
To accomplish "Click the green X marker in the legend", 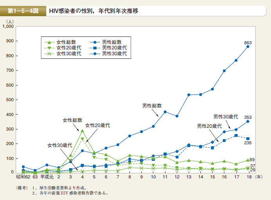I will pyautogui.click(x=49, y=54).
